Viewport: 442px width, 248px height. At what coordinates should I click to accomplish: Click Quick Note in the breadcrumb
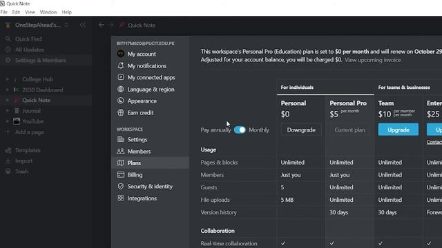click(142, 25)
